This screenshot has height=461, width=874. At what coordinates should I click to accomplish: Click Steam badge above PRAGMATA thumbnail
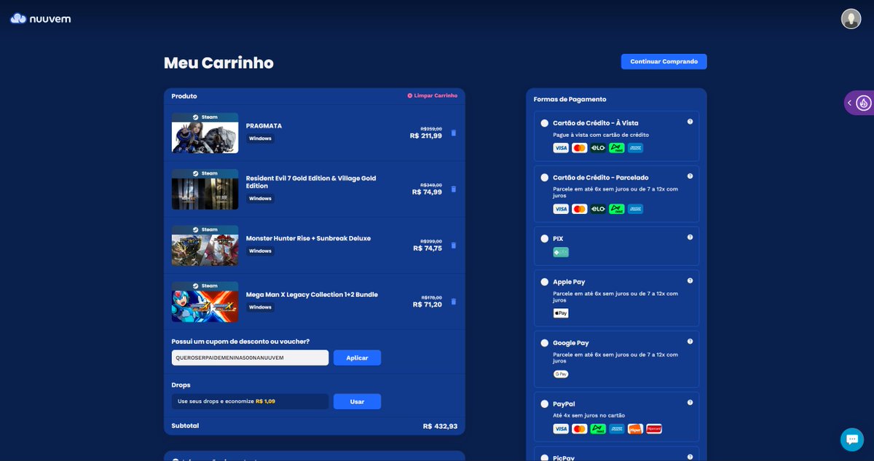pyautogui.click(x=205, y=117)
